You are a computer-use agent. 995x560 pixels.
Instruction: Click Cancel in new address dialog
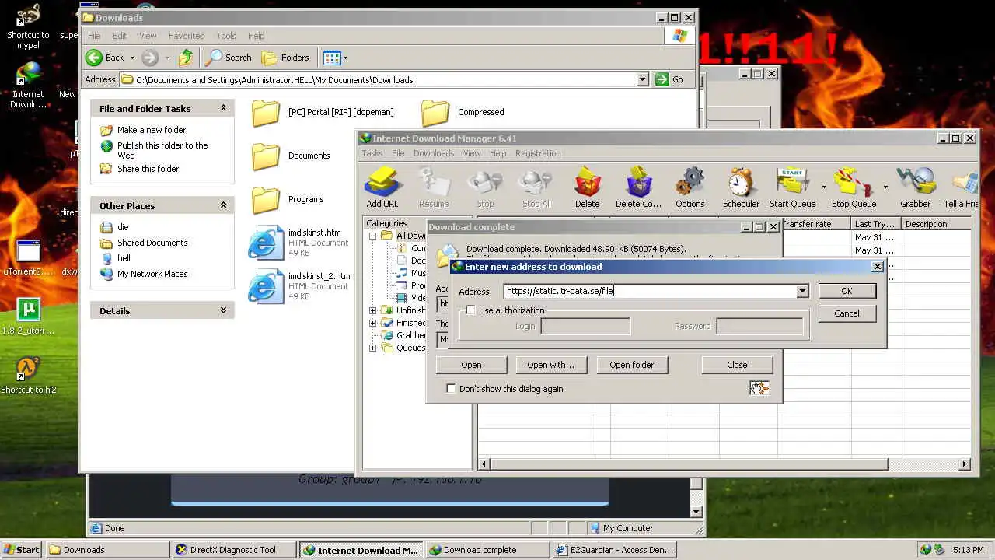[847, 313]
